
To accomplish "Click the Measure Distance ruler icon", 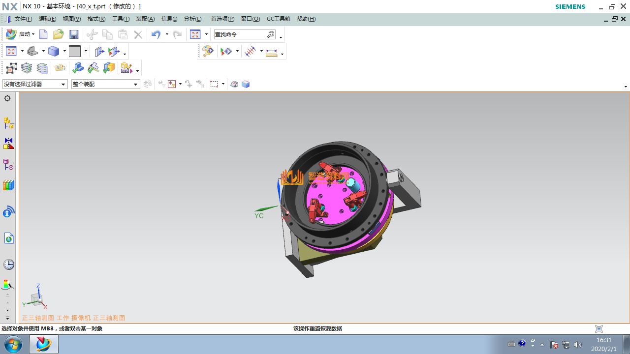I will tap(271, 52).
